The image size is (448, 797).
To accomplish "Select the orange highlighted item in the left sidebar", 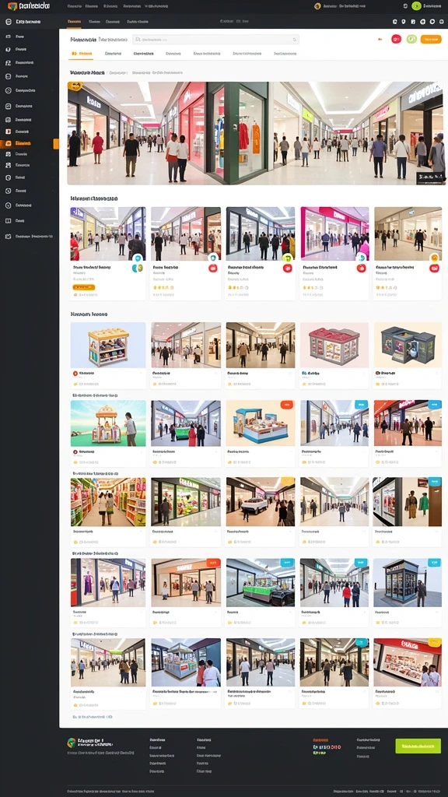I will tap(30, 144).
